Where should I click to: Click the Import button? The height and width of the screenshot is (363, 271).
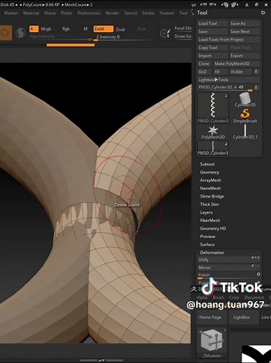(212, 56)
